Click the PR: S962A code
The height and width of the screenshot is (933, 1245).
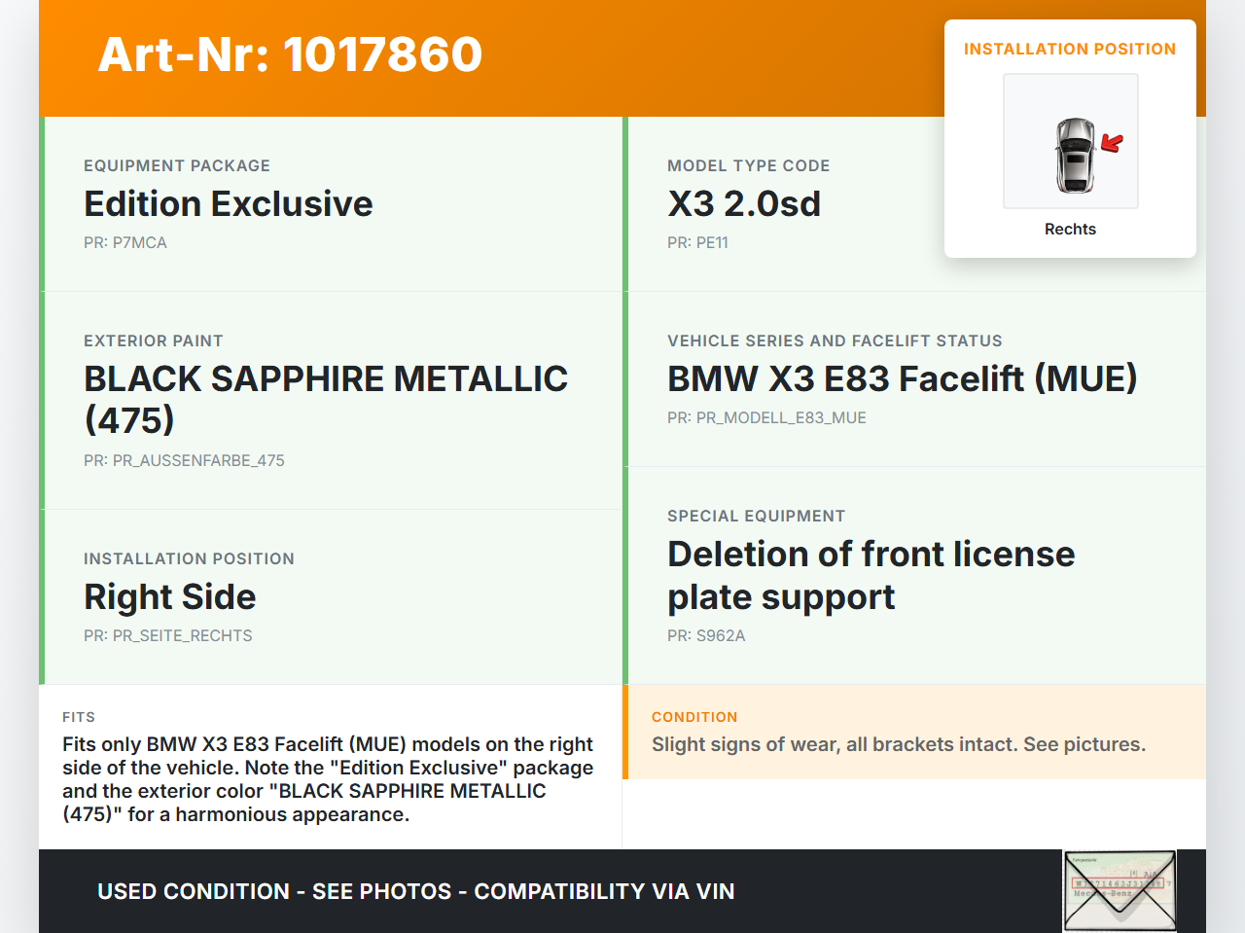point(705,636)
